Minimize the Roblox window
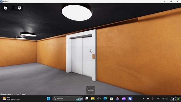Viewport: 181px width, 102px height. [x=165, y=1]
